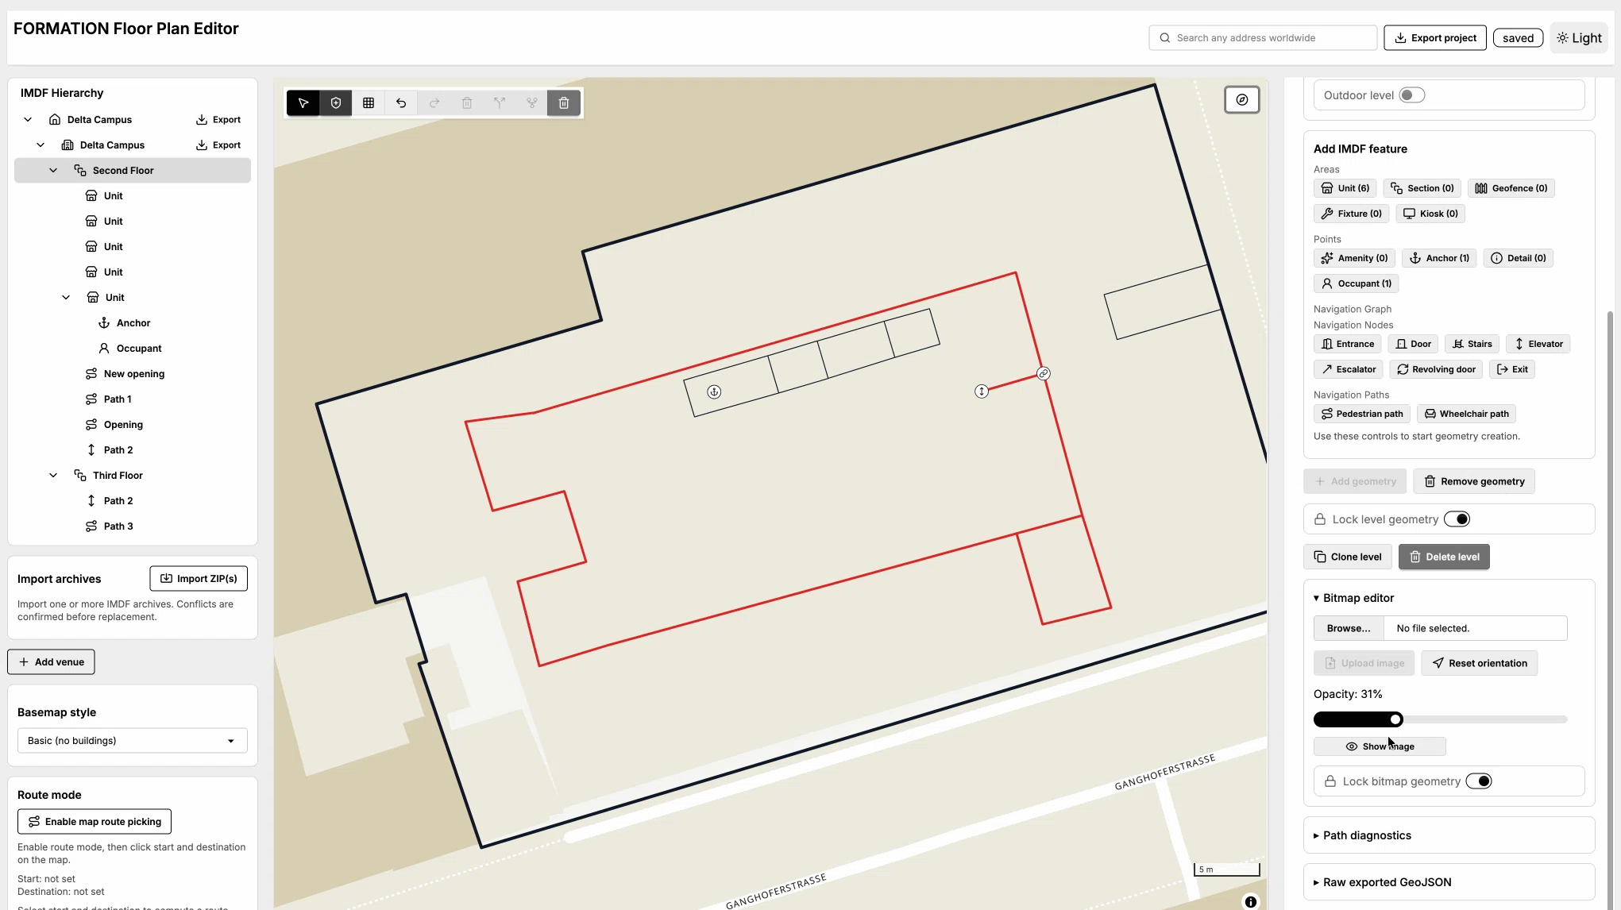Toggle Lock bitmap geometry switch
The image size is (1621, 910).
1479,781
